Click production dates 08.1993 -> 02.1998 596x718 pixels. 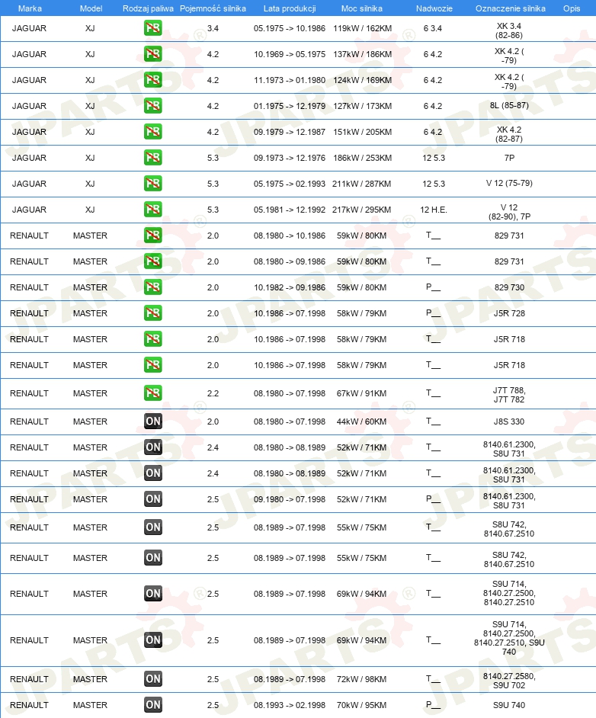point(290,705)
